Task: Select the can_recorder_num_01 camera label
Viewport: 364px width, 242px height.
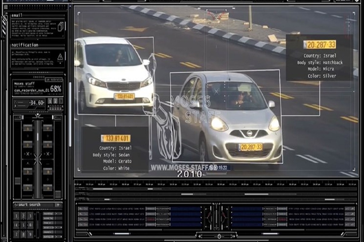Action: click(31, 90)
